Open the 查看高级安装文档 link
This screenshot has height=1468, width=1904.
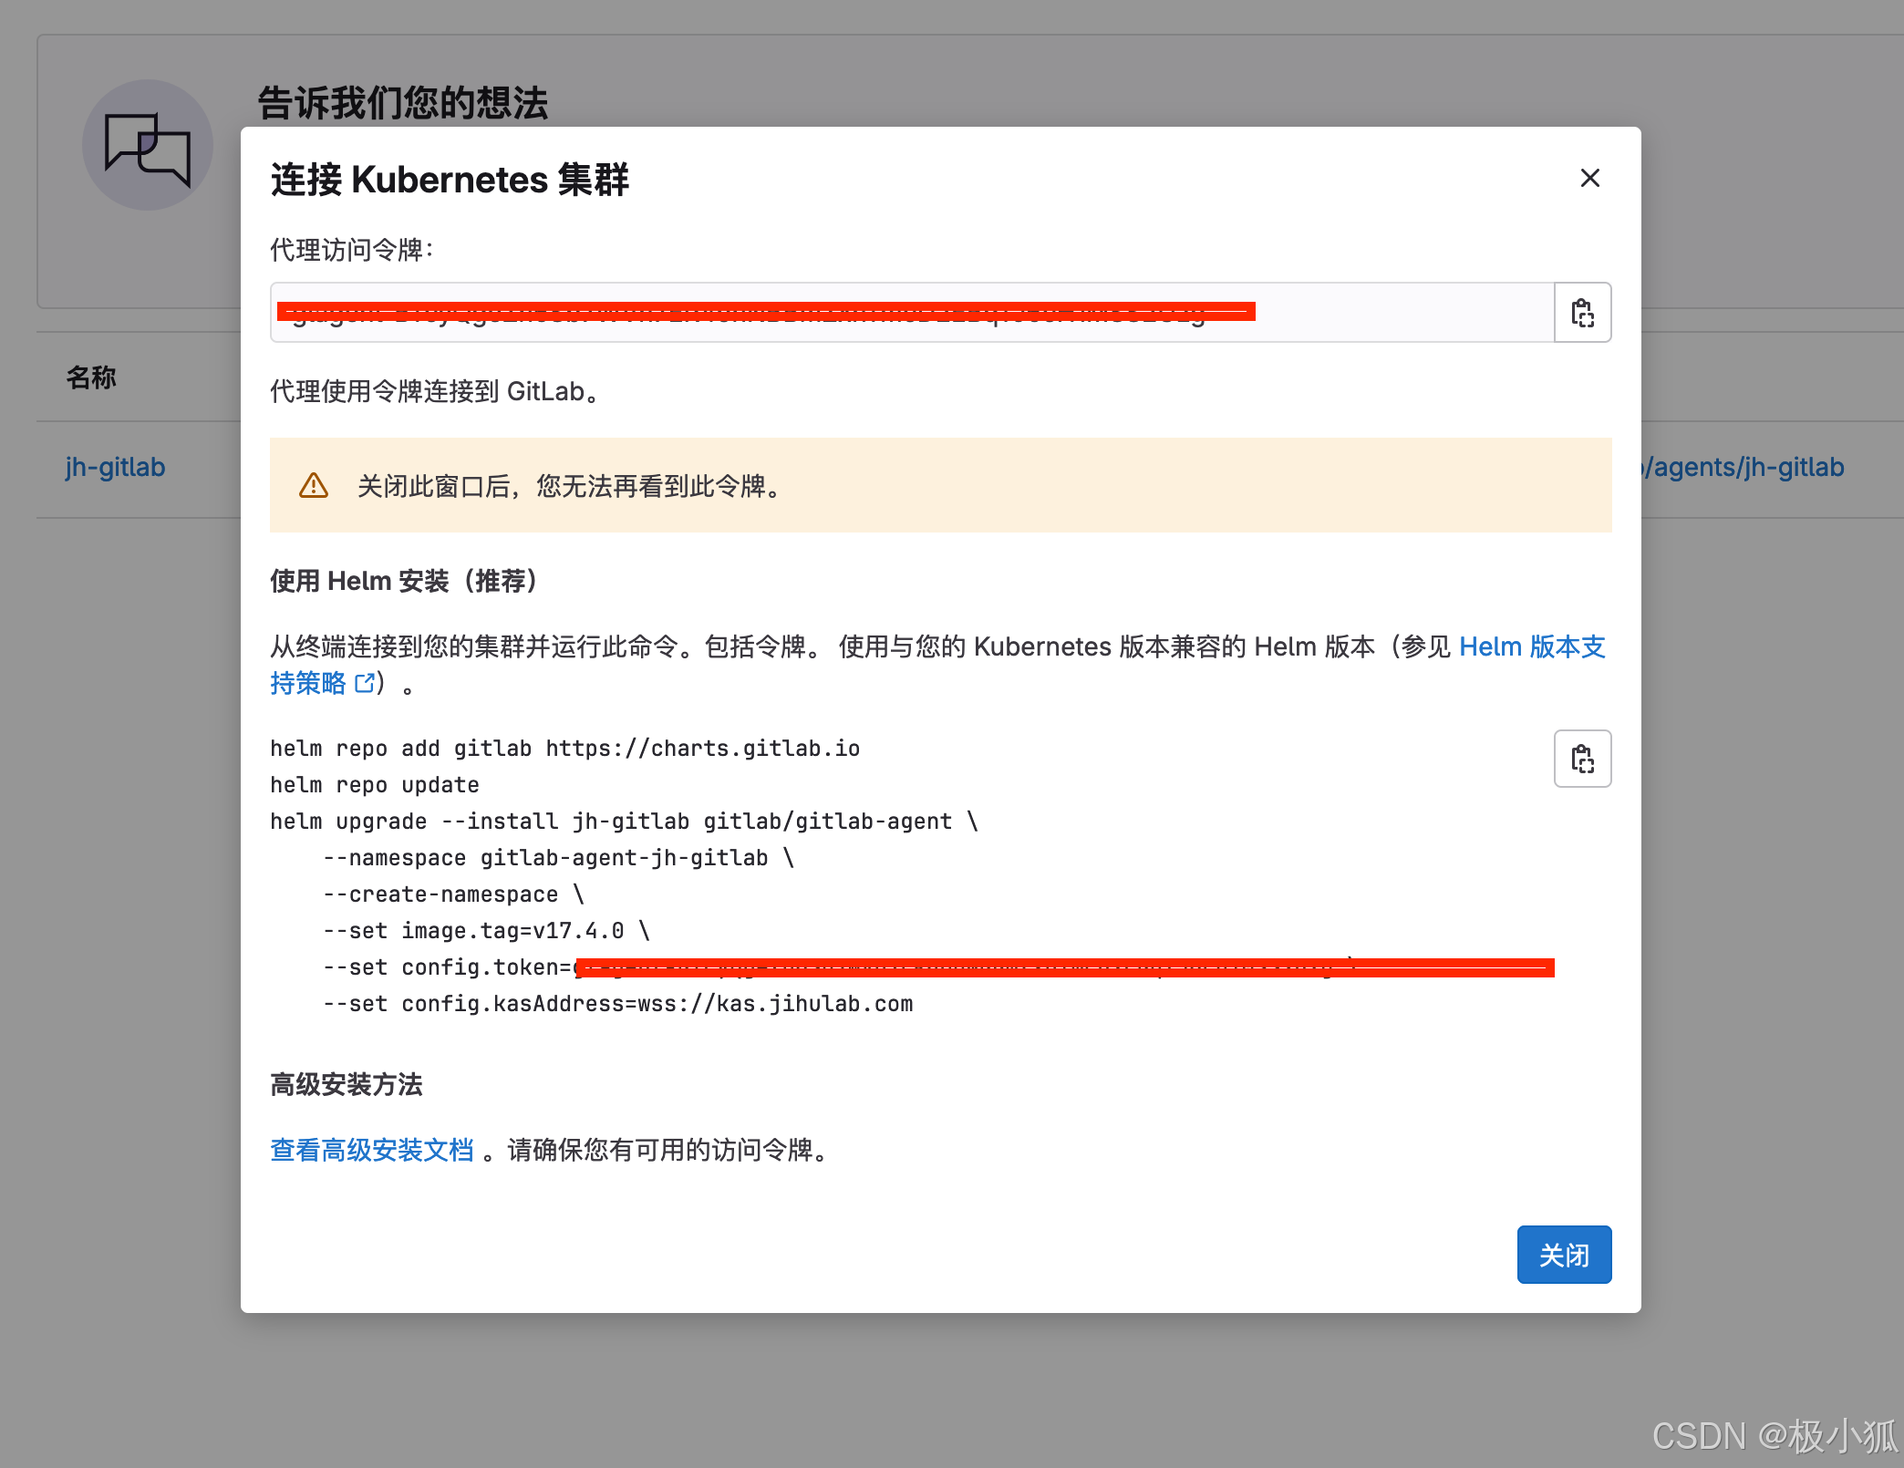click(372, 1150)
